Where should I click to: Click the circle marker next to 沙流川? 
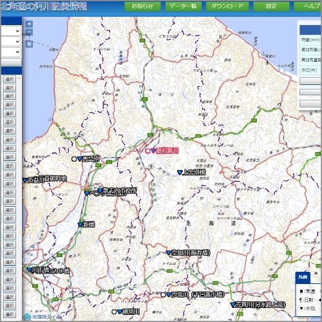tap(163, 295)
